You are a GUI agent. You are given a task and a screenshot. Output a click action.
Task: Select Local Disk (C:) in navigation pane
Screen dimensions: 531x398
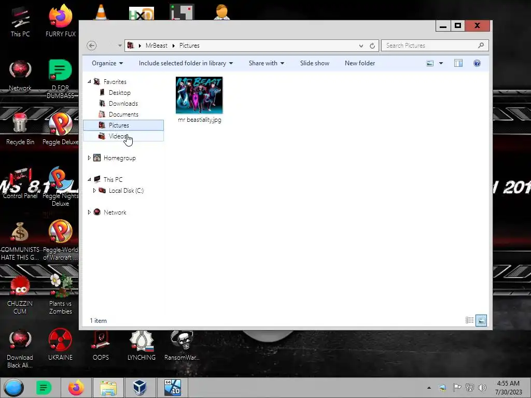(x=126, y=191)
